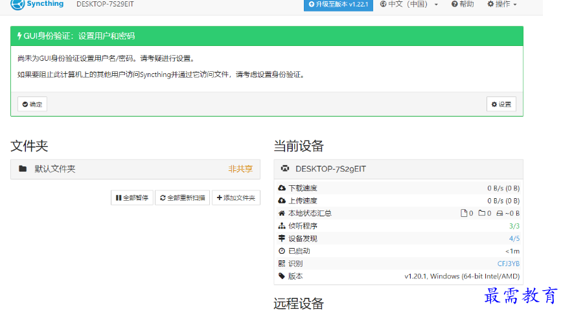Open the 操作 actions menu
Screen dimensions: 563x316
tap(501, 5)
